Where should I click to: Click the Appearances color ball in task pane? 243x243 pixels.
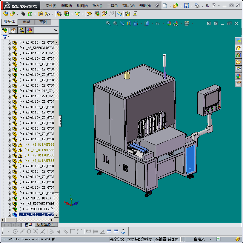pos(238,76)
